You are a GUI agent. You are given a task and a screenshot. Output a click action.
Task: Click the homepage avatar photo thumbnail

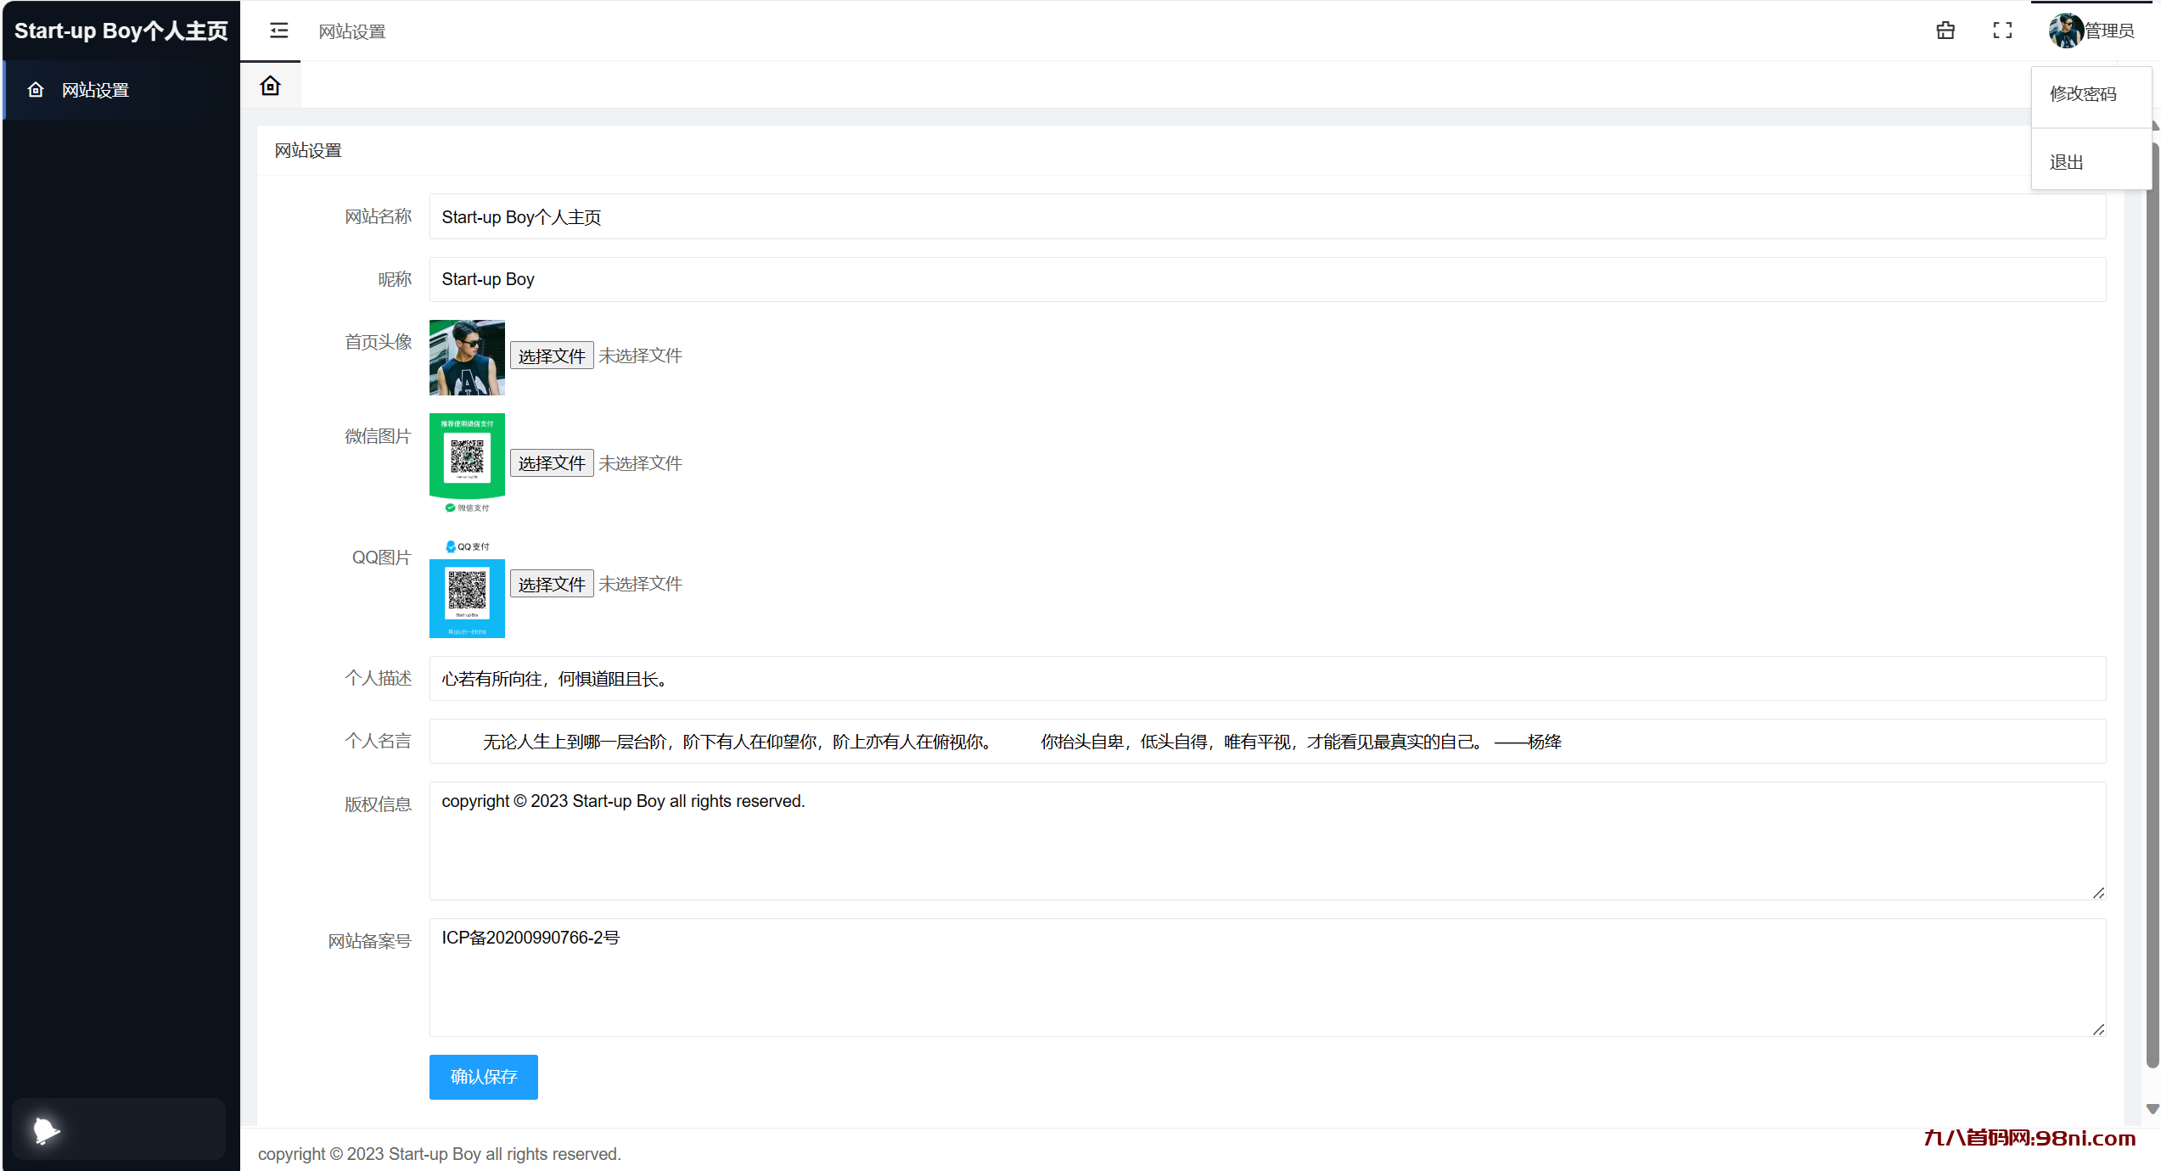(x=467, y=357)
